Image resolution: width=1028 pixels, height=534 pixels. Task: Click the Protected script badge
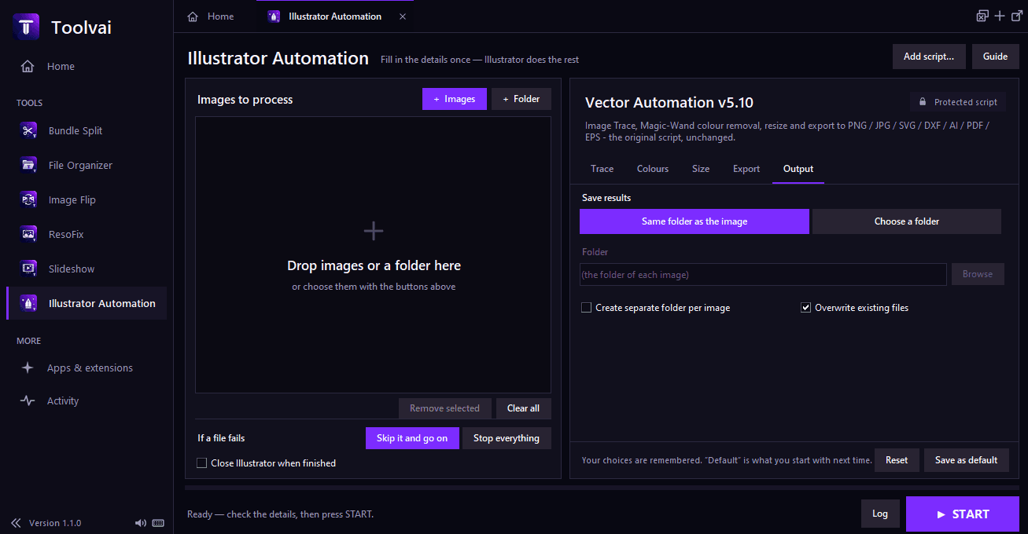[x=957, y=102]
